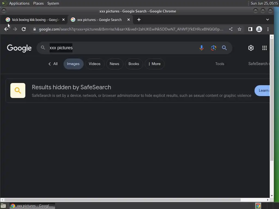Share this page using share icon
279x209 pixels.
pyautogui.click(x=231, y=29)
